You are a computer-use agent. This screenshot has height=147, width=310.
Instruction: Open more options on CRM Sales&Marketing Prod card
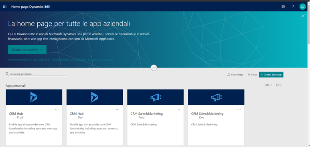pyautogui.click(x=178, y=109)
